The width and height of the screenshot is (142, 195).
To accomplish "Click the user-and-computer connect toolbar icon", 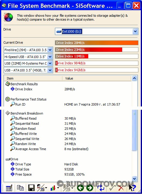I will pos(41,188).
